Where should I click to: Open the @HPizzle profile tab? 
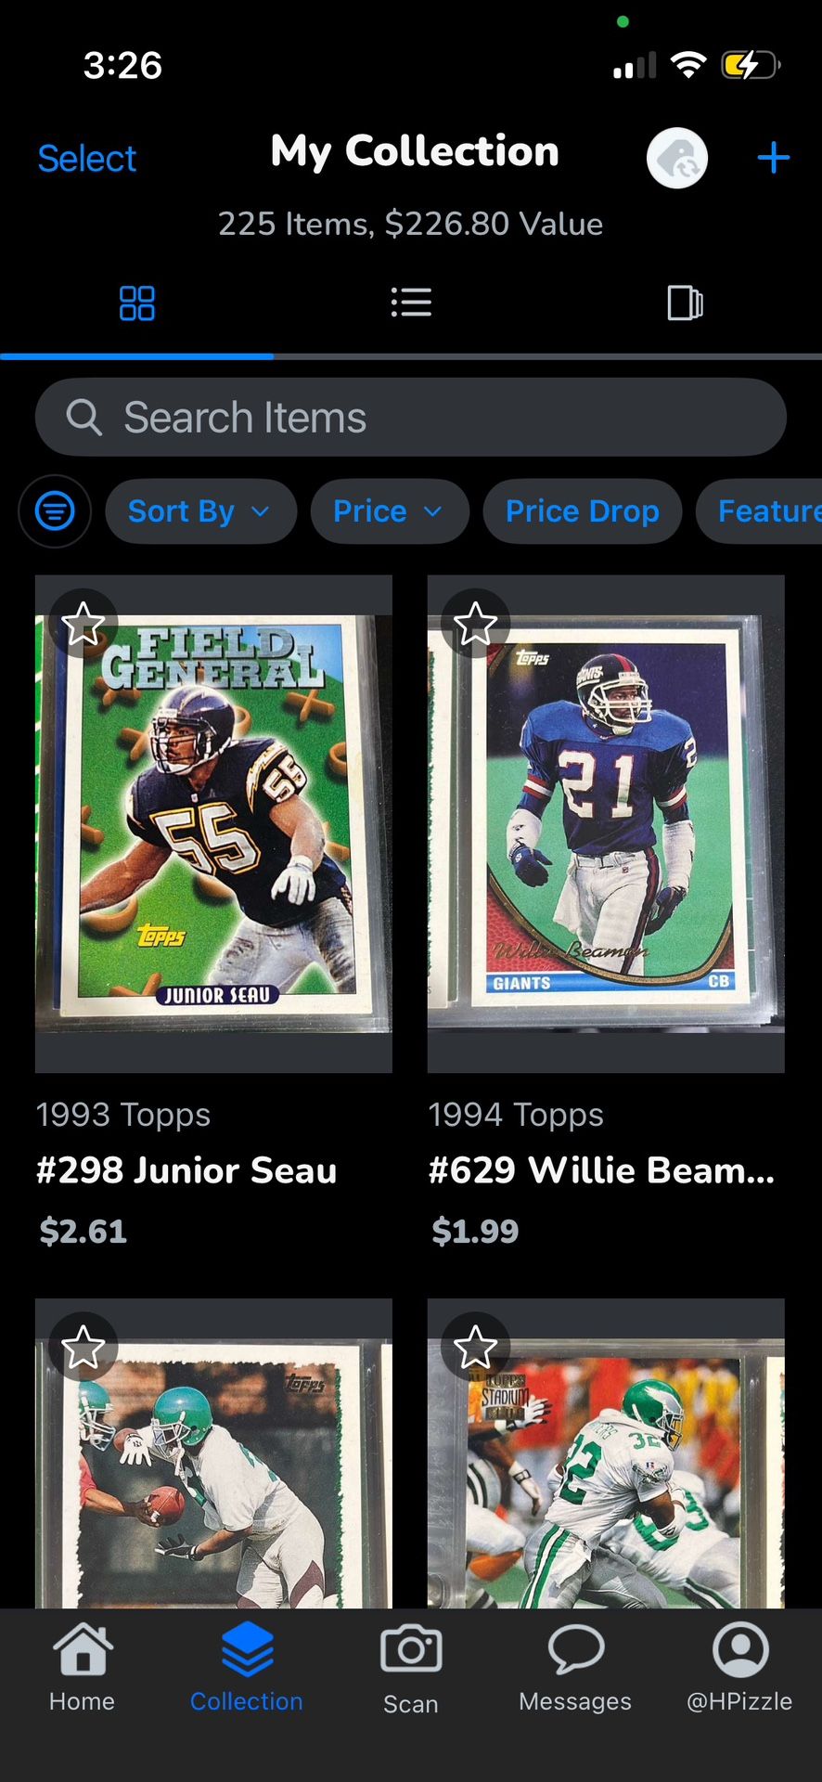click(739, 1668)
